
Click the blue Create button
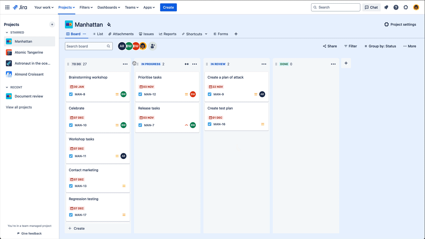(x=168, y=7)
